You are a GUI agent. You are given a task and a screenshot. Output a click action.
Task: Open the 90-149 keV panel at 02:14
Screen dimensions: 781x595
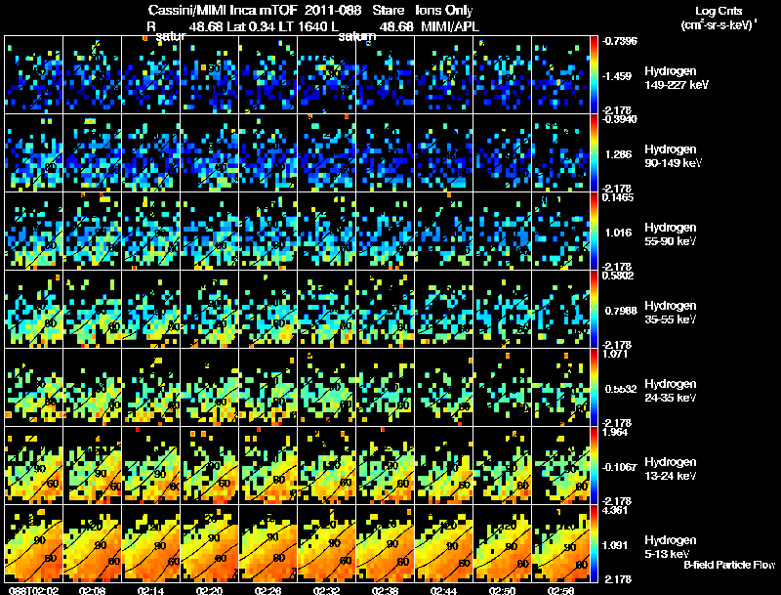point(151,153)
